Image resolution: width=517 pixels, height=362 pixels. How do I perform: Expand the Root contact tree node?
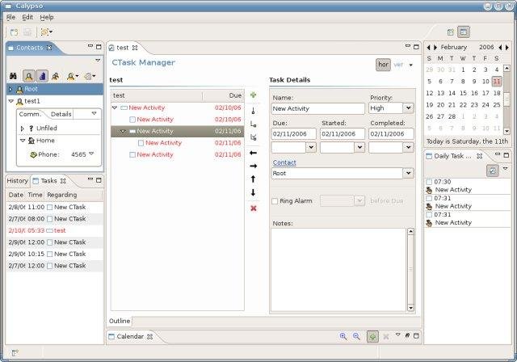pos(11,89)
